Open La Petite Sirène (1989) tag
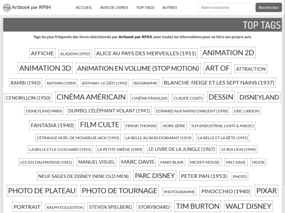 (x=120, y=149)
